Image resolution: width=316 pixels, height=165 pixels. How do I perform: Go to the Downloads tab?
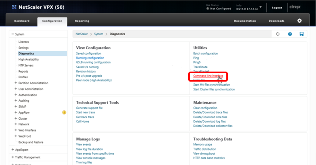(x=276, y=21)
